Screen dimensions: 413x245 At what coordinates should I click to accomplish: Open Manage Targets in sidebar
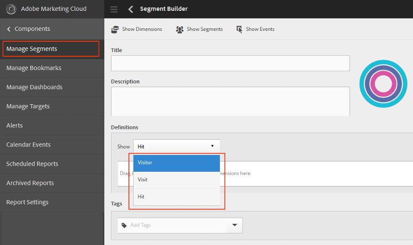click(52, 106)
